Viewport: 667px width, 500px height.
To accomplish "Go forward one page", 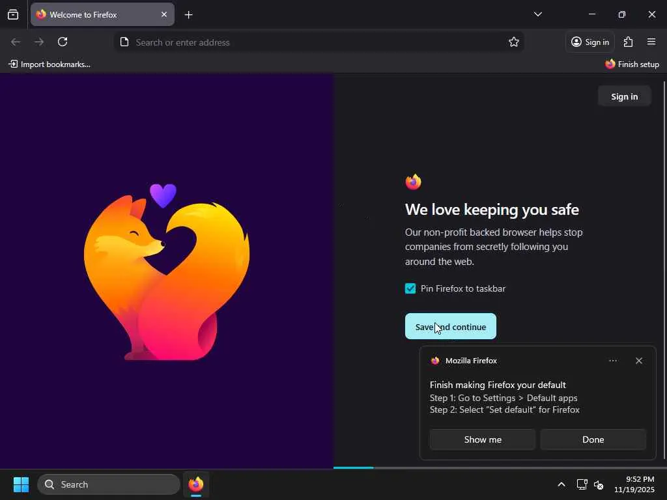I will [39, 42].
